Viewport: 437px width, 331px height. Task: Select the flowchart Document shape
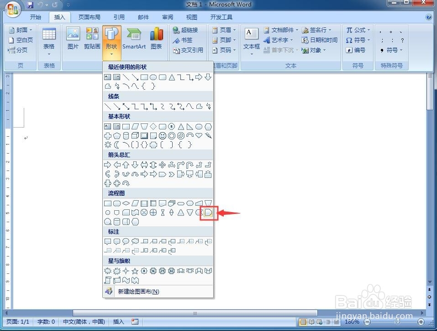[163, 203]
